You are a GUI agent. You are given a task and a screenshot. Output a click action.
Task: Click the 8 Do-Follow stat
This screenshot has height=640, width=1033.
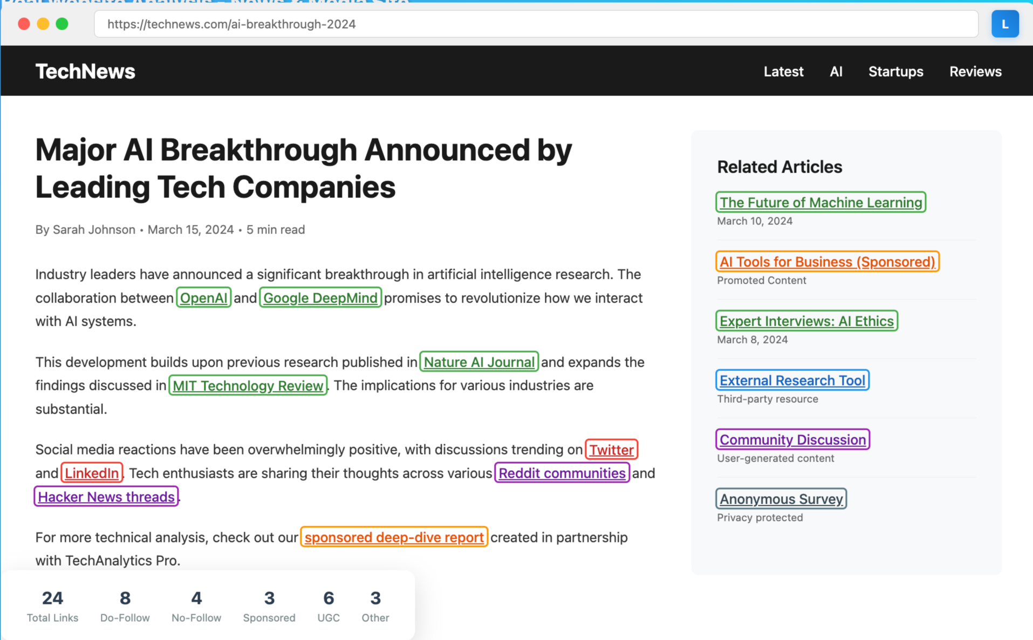(125, 605)
